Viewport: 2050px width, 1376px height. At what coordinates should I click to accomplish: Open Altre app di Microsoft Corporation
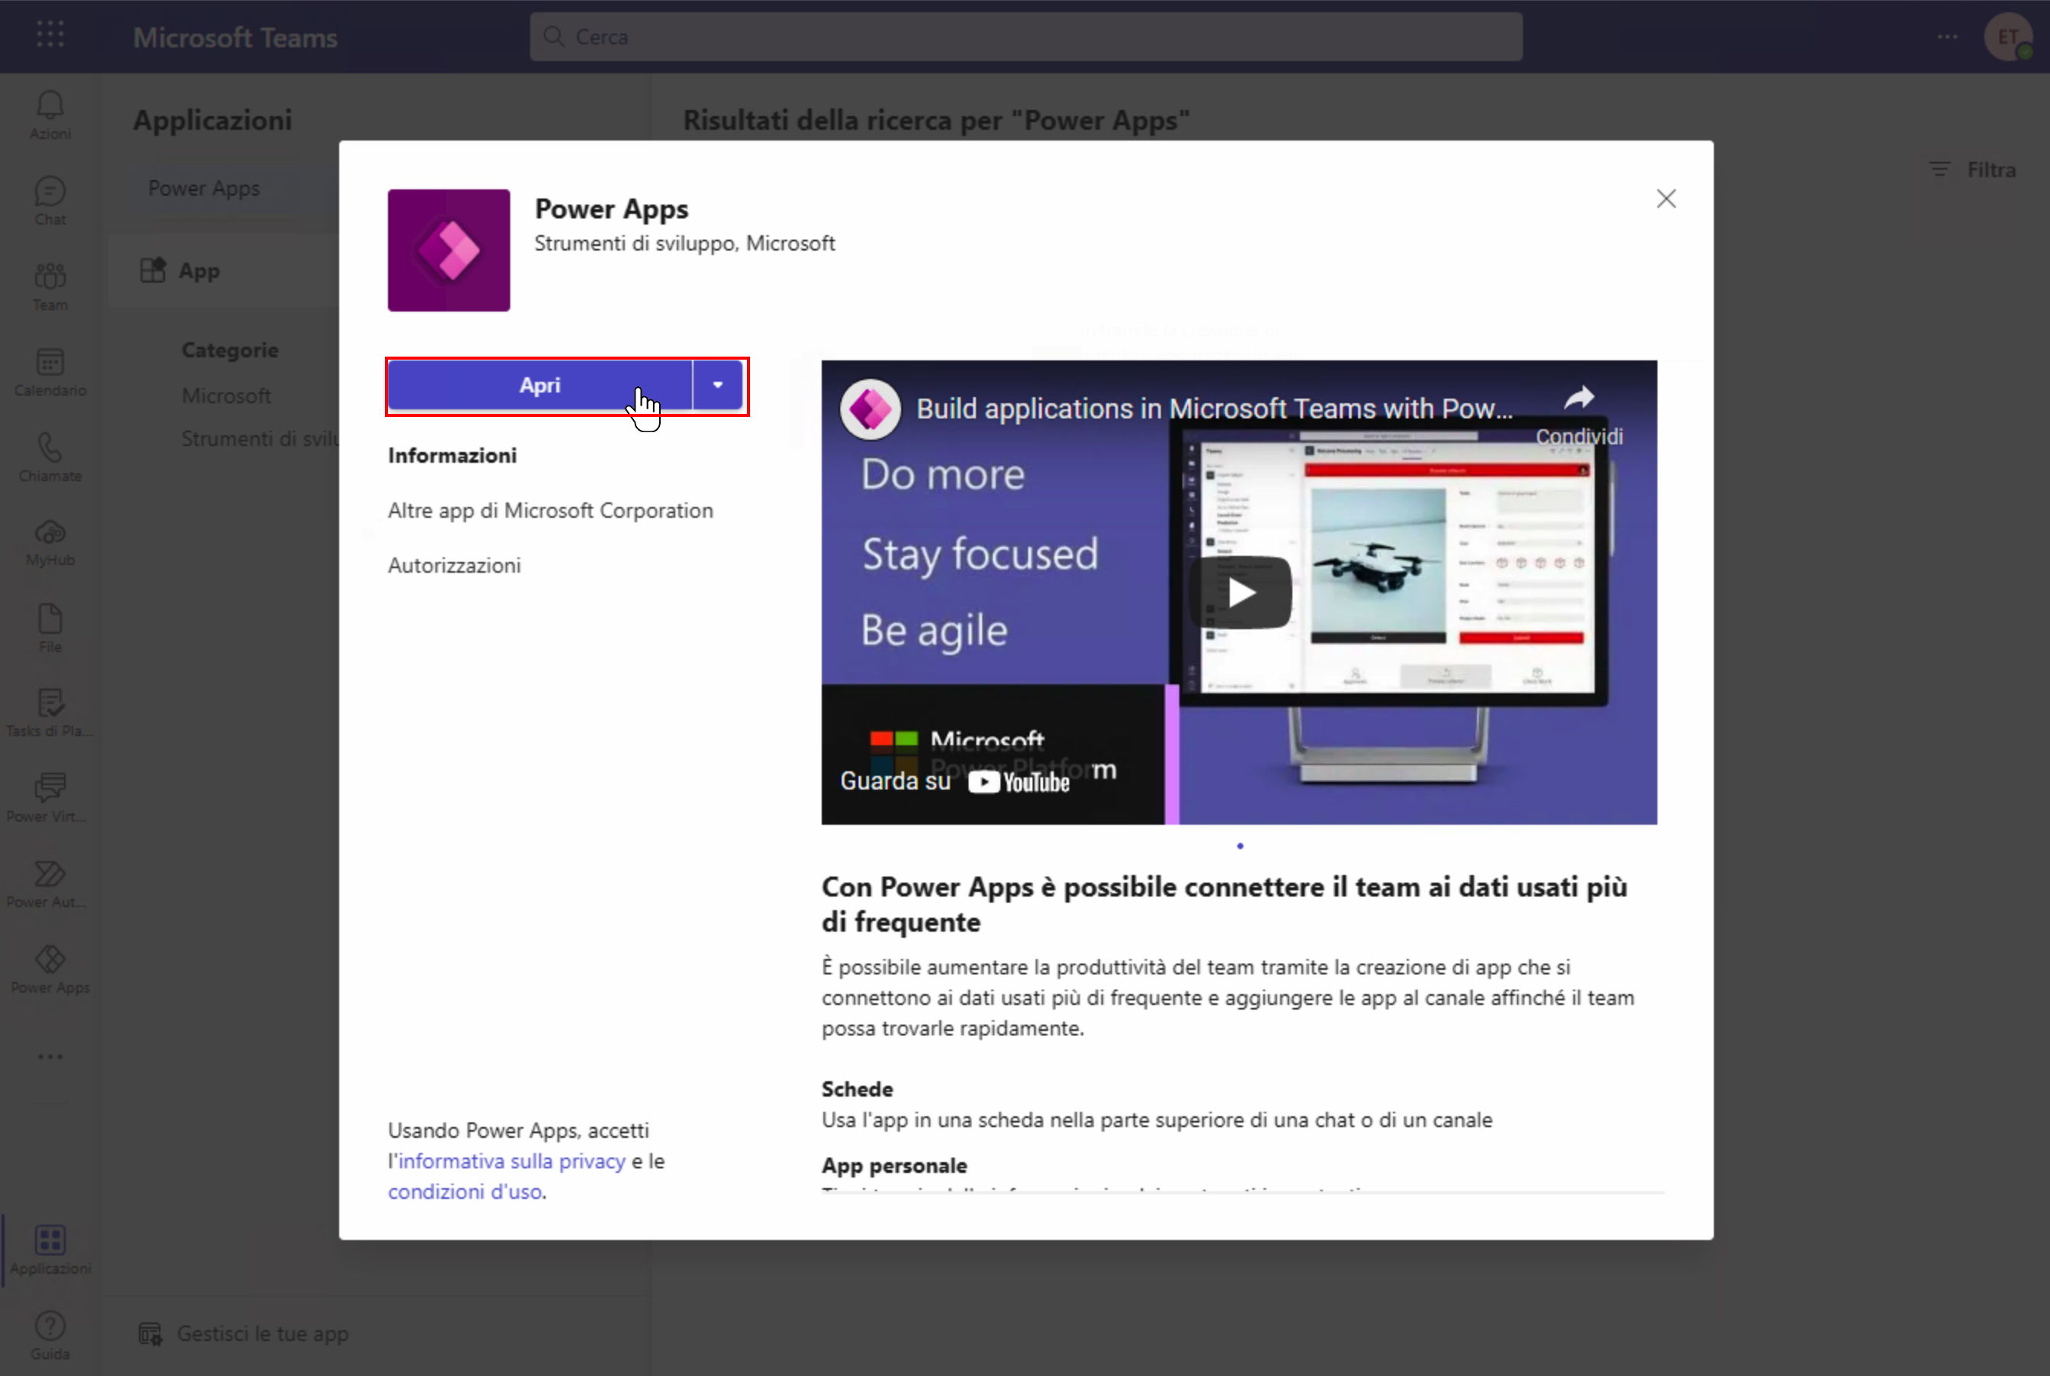tap(550, 511)
